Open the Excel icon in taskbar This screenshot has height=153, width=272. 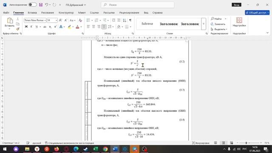pyautogui.click(x=95, y=149)
